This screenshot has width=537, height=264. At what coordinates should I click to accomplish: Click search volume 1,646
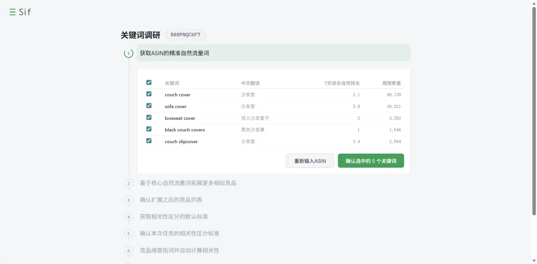tap(395, 130)
